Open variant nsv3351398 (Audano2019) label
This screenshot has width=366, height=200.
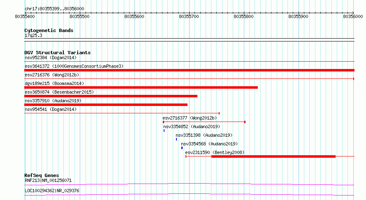(x=204, y=135)
